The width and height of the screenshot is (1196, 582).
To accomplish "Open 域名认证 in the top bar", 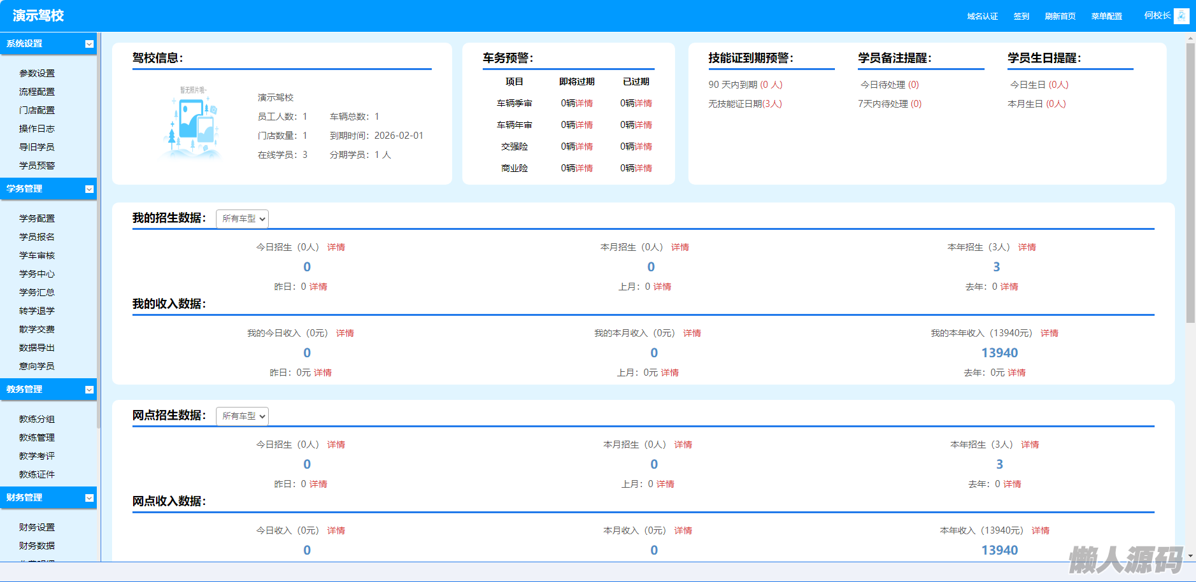I will click(x=982, y=17).
